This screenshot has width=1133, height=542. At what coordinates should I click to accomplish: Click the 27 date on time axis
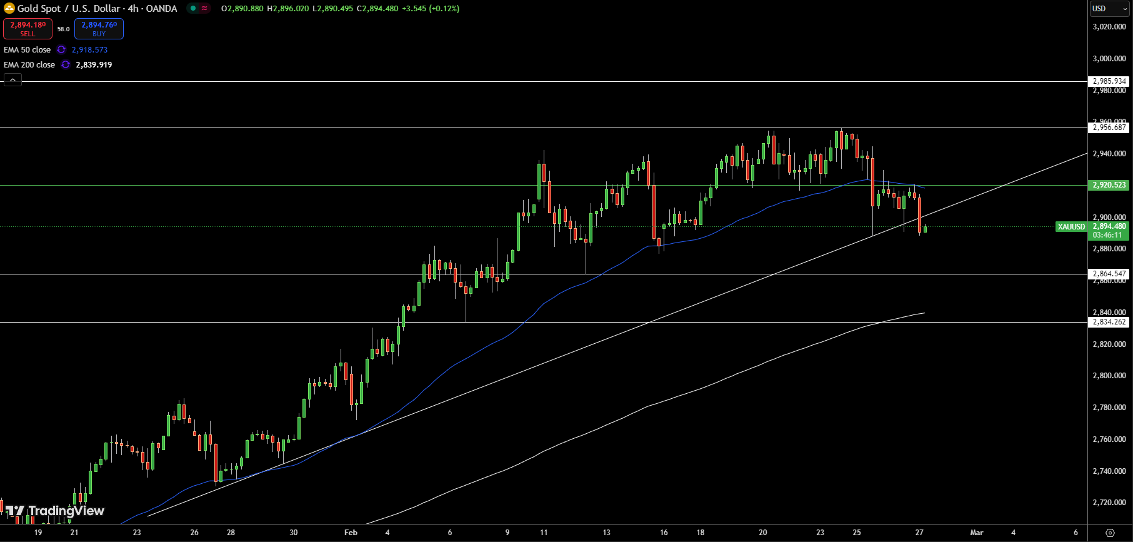[x=919, y=533]
